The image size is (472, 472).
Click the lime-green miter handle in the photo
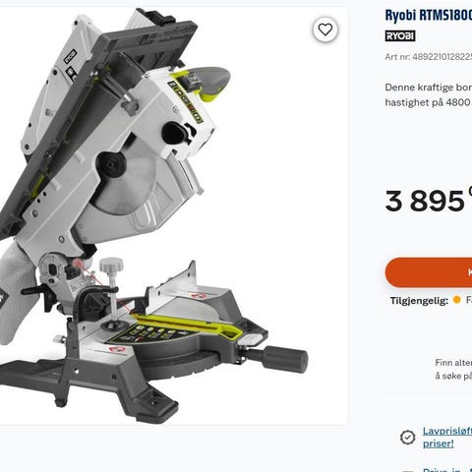coord(189,326)
